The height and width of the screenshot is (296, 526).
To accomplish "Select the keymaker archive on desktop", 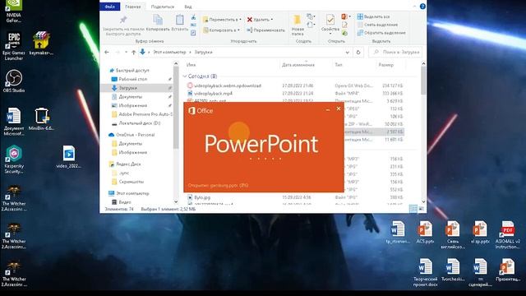I will tap(41, 44).
